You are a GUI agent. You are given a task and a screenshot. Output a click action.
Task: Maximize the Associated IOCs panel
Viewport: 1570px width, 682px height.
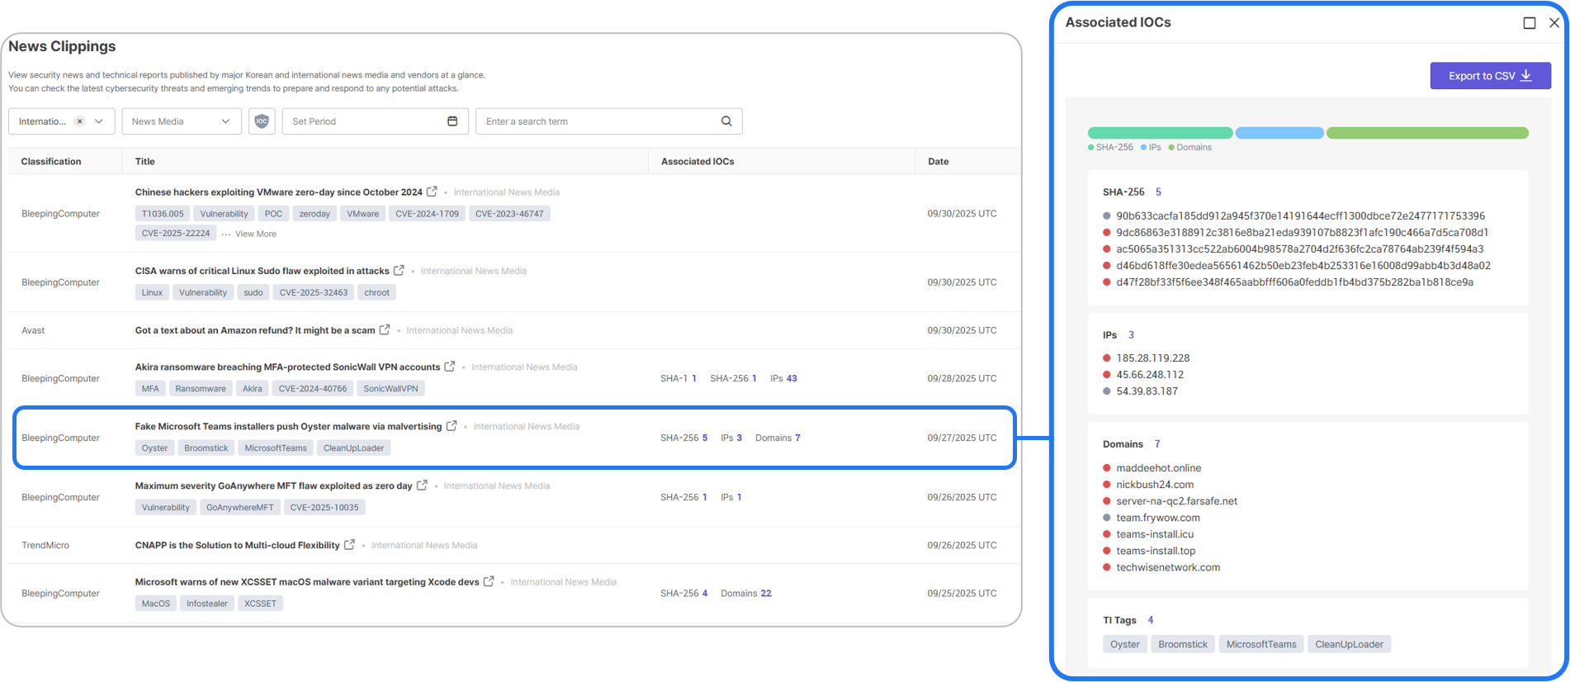1530,23
